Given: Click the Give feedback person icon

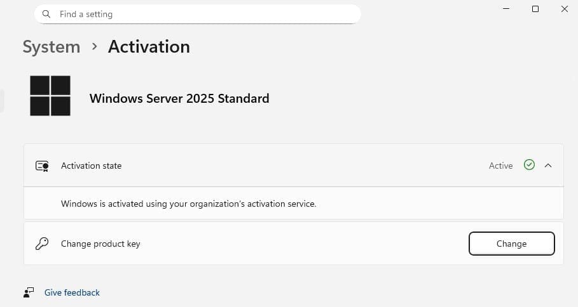Looking at the screenshot, I should pos(29,292).
